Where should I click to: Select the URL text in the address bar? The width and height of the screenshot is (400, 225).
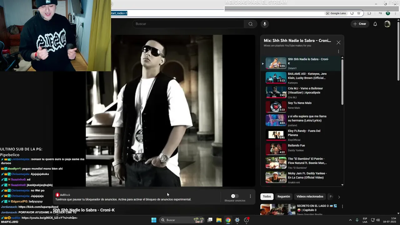(119, 13)
